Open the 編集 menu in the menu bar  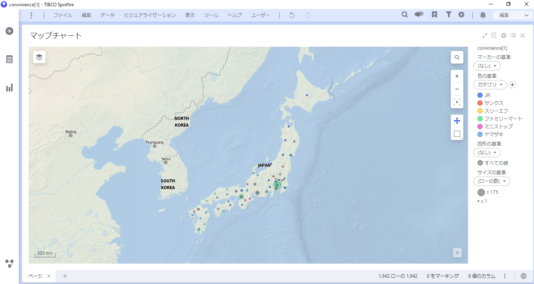point(86,15)
